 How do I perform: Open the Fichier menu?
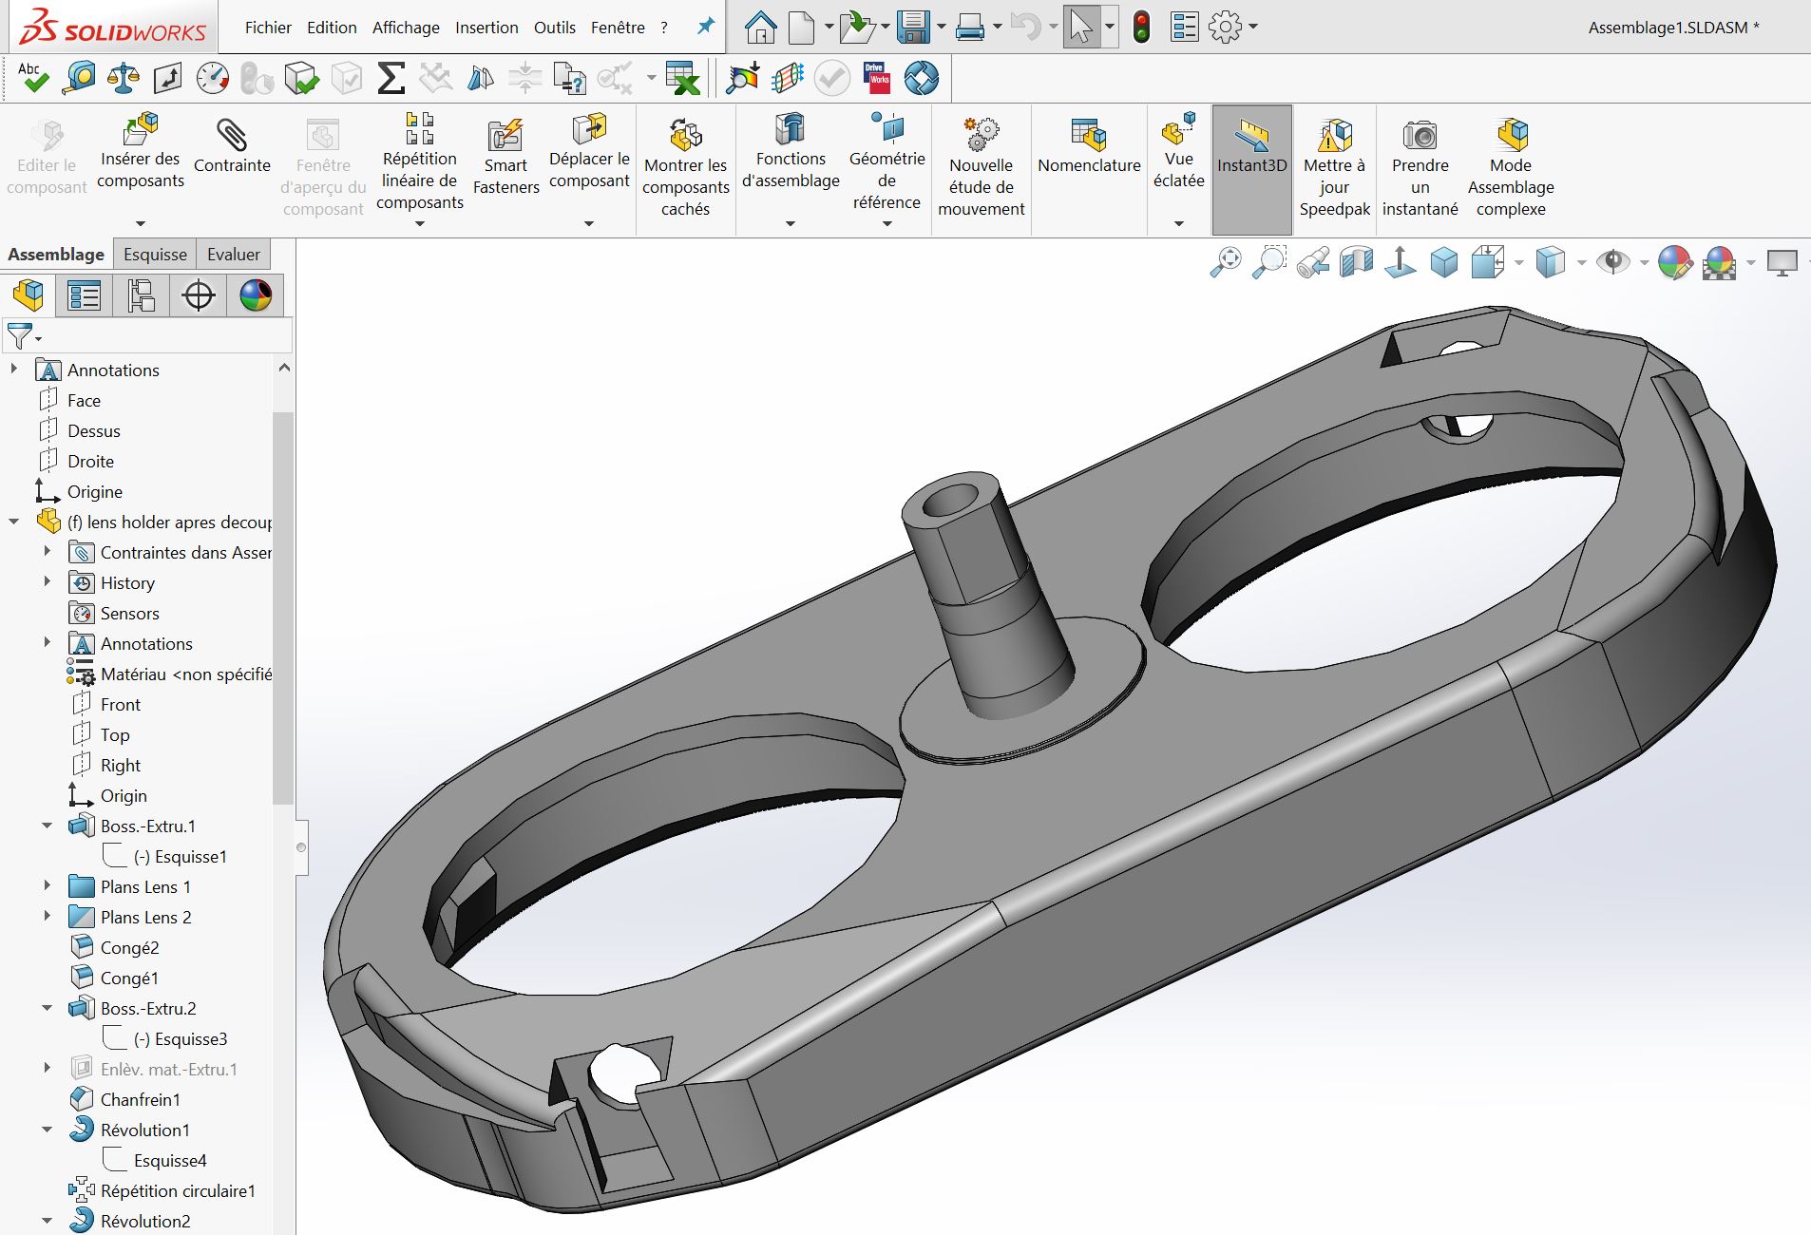coord(268,28)
